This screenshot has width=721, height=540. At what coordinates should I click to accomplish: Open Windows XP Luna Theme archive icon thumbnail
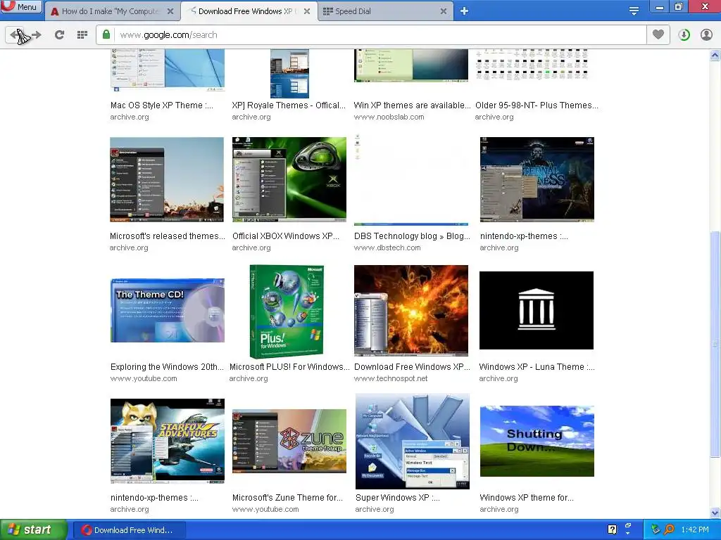[536, 310]
